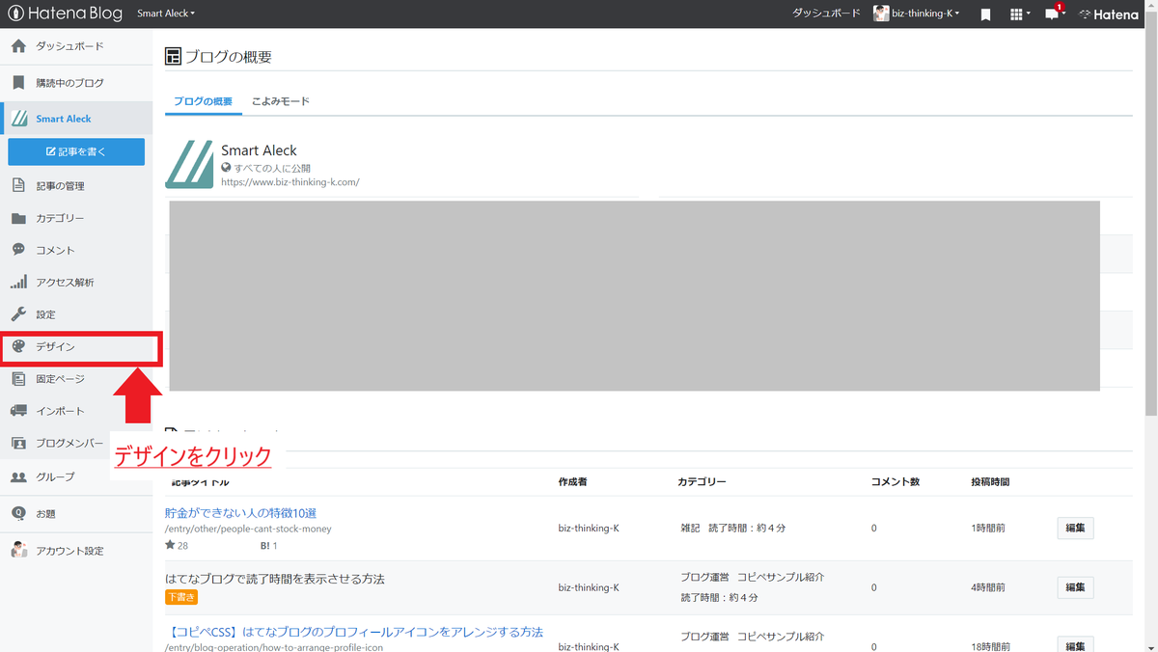Open draft はてなブログで読了時間を表示させる方法
Viewport: 1158px width, 652px height.
275,579
